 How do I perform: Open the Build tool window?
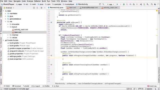pos(26,86)
